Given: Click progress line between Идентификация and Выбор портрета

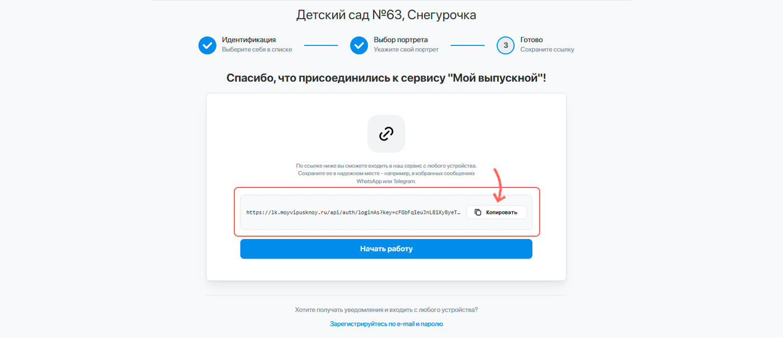Looking at the screenshot, I should point(321,45).
